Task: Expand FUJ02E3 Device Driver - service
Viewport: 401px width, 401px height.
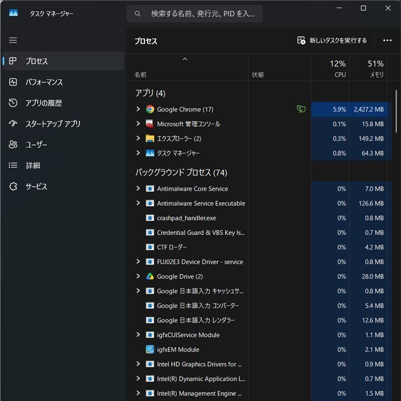Action: [x=138, y=262]
